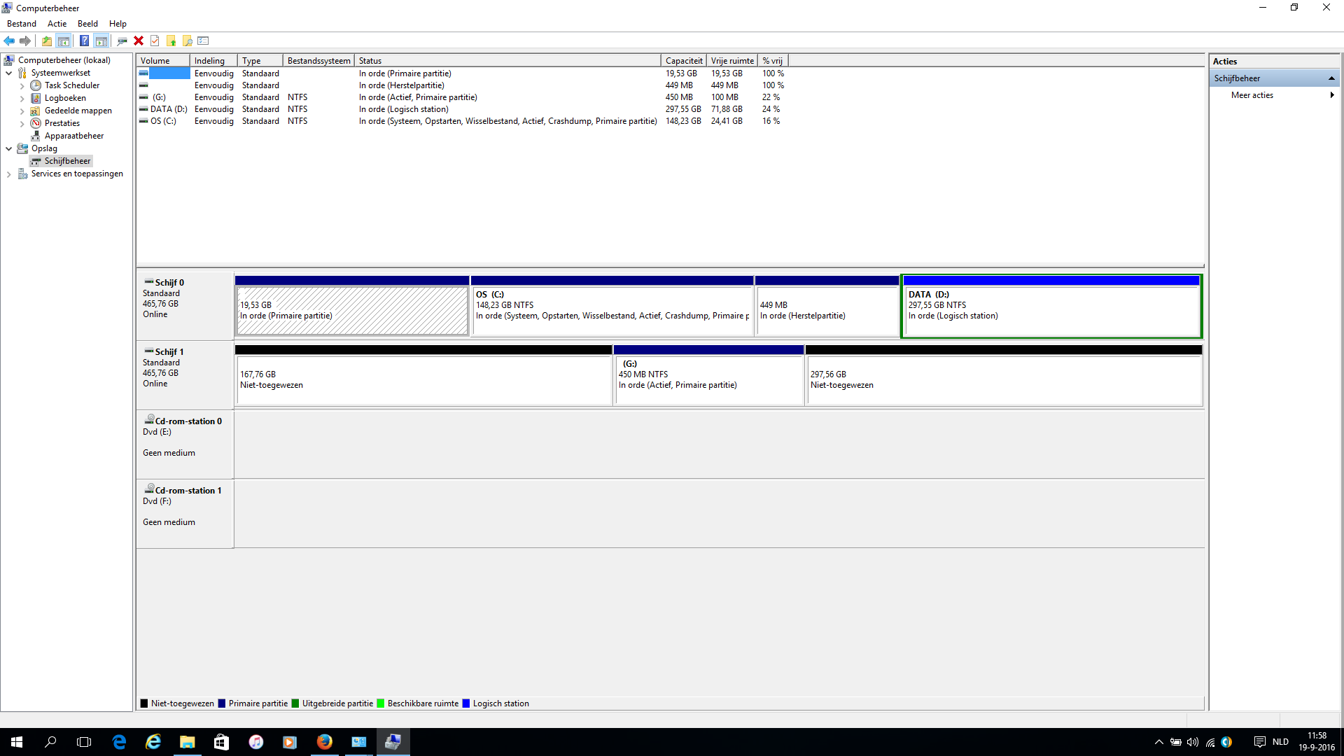The width and height of the screenshot is (1344, 756).
Task: Expand the Task Scheduler node arrow
Action: point(22,85)
